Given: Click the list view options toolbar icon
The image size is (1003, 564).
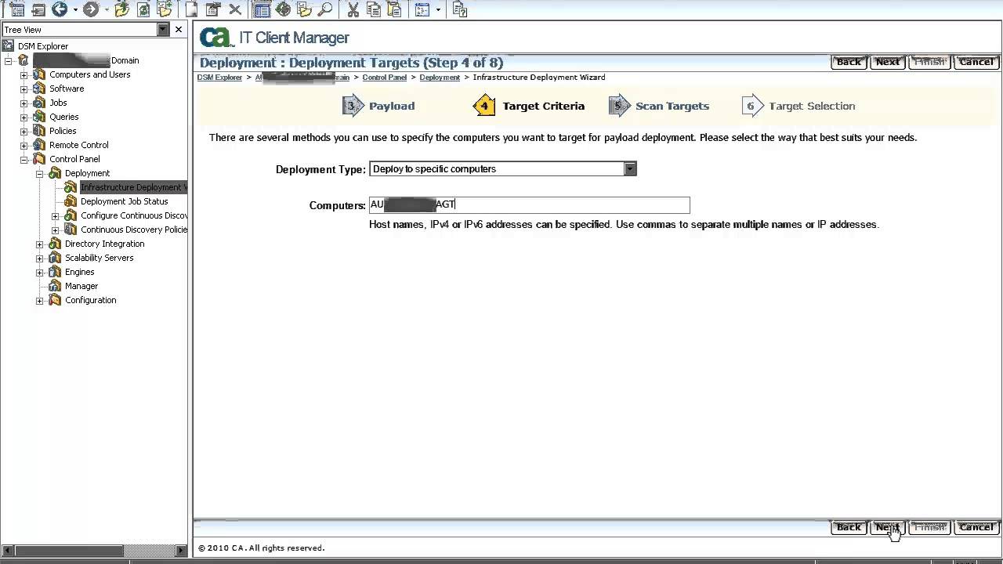Looking at the screenshot, I should pos(422,9).
